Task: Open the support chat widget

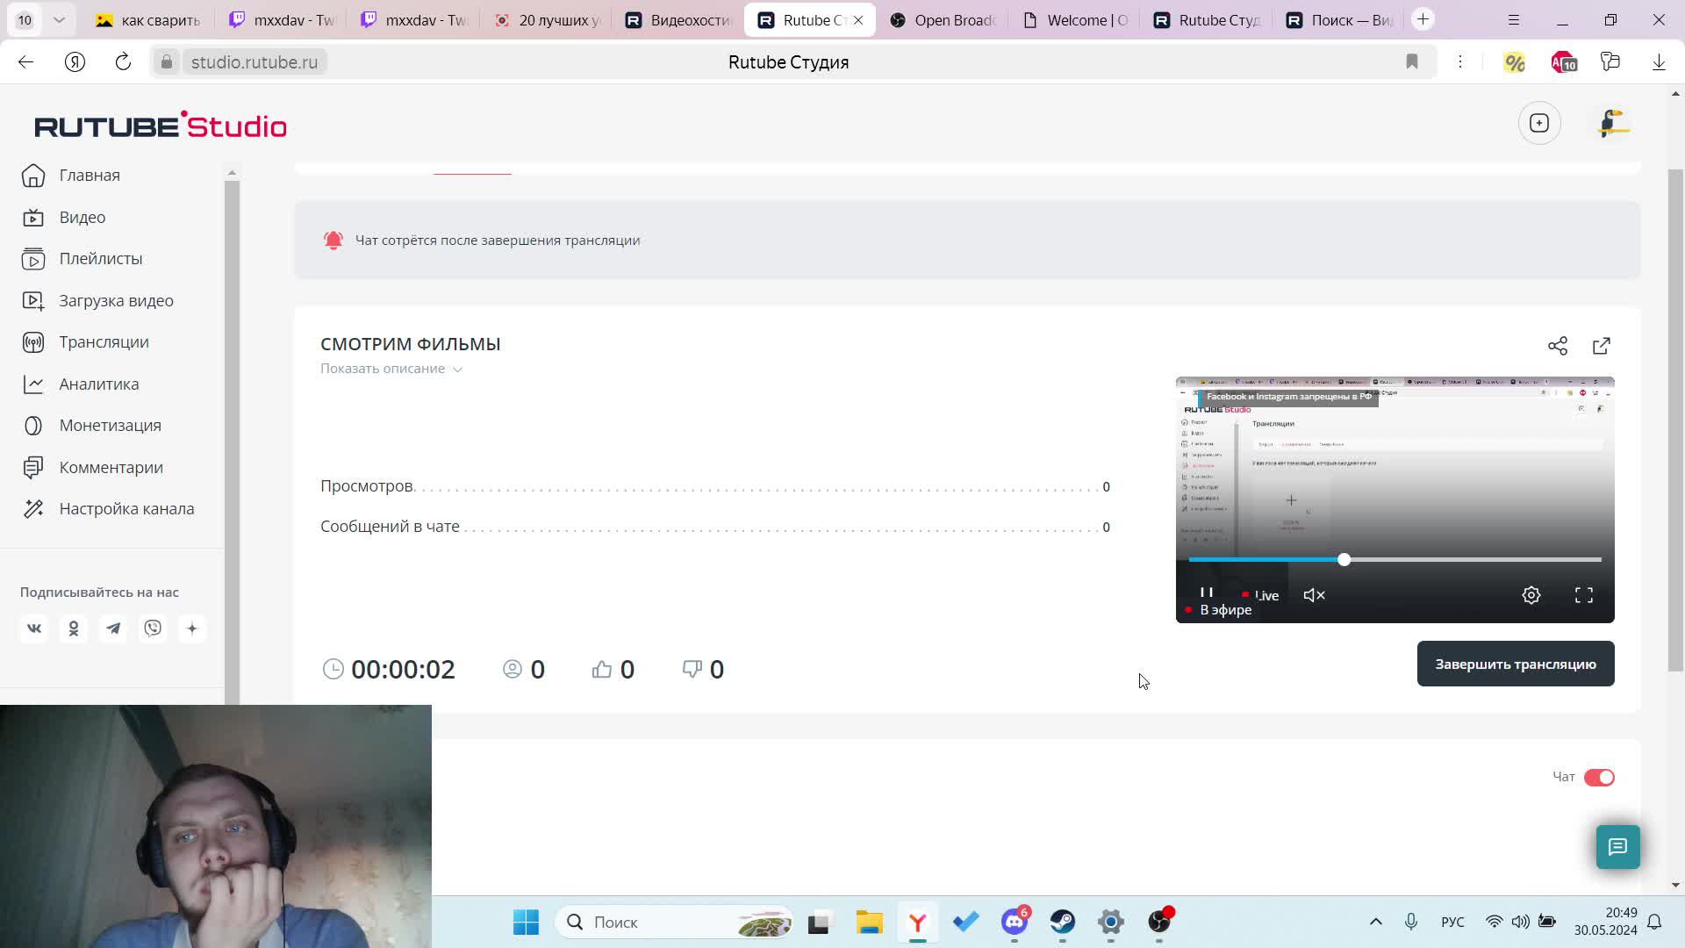Action: (1617, 847)
